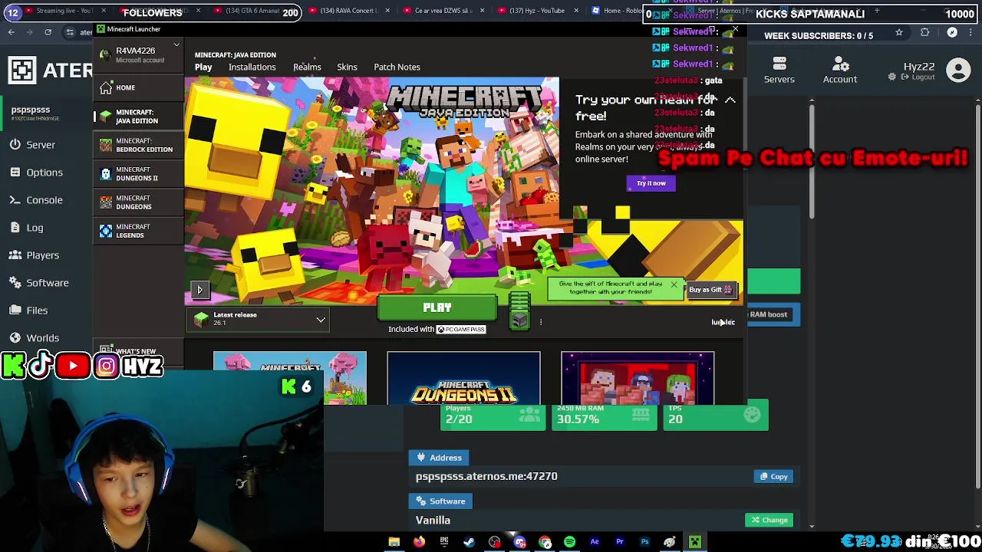Select Minecraft: Java Edition in launcher sidebar
982x552 pixels.
tap(137, 117)
